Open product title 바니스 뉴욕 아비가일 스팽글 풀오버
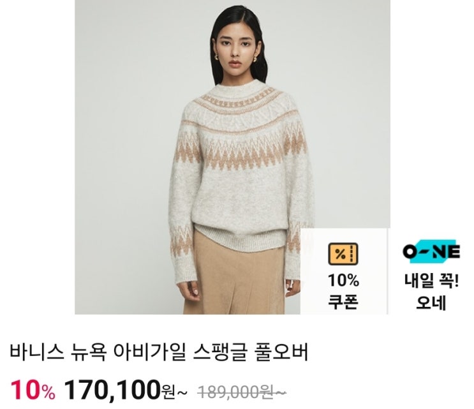 [159, 352]
